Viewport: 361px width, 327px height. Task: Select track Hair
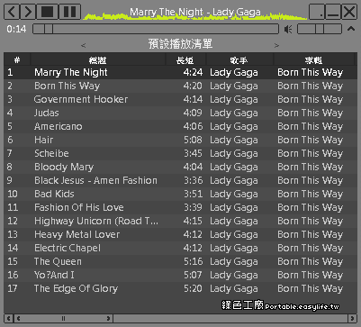click(180, 140)
